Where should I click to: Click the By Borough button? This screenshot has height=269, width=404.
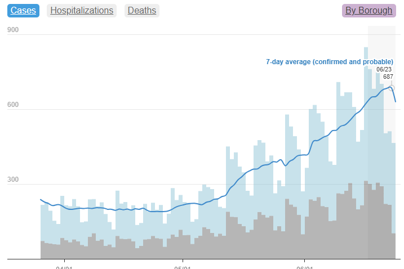tap(369, 10)
